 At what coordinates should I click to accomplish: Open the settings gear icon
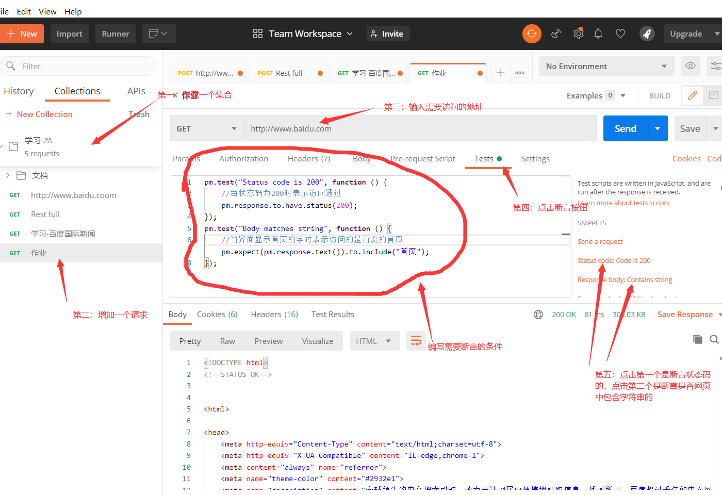tap(578, 34)
